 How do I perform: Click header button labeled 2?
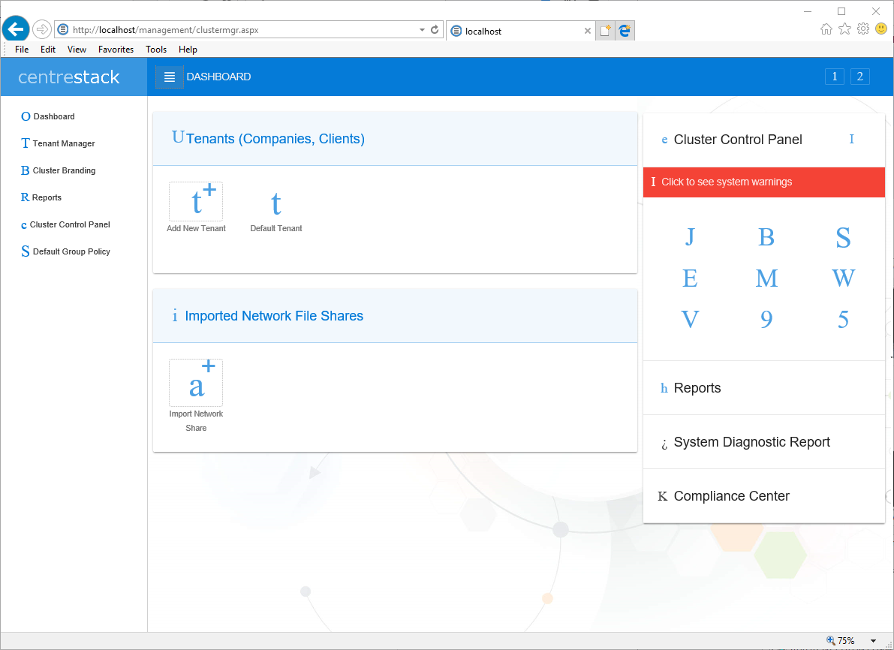[859, 77]
